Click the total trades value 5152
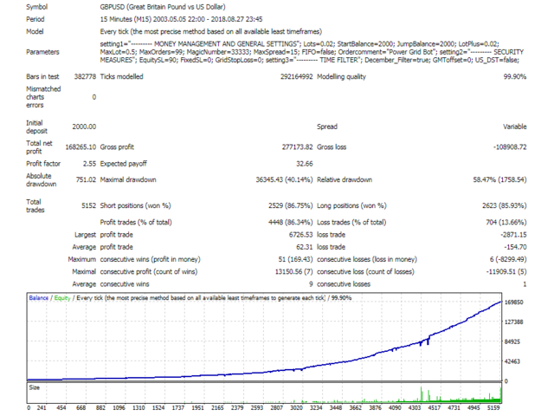554x416 pixels. click(88, 205)
